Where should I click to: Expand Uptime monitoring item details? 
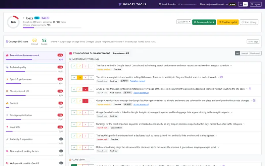(218, 147)
